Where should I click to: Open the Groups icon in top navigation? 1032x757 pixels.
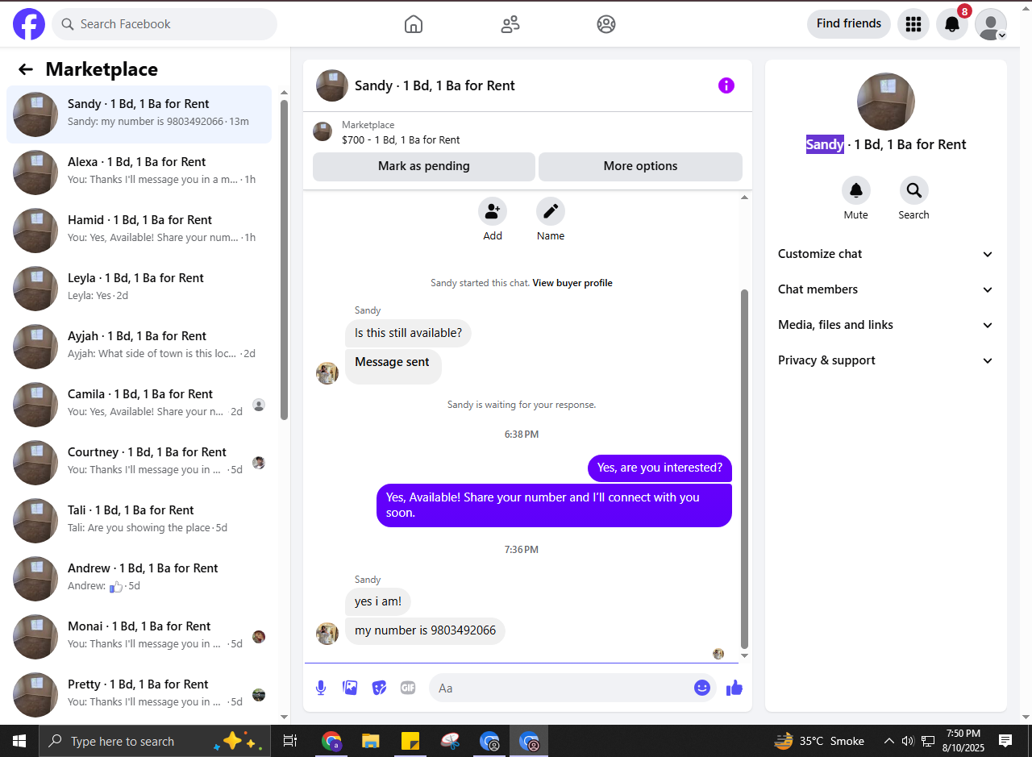click(x=606, y=24)
